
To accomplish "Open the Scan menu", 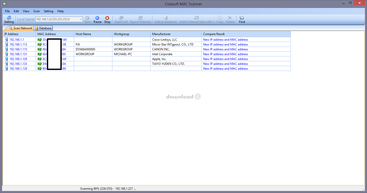I will pos(36,11).
